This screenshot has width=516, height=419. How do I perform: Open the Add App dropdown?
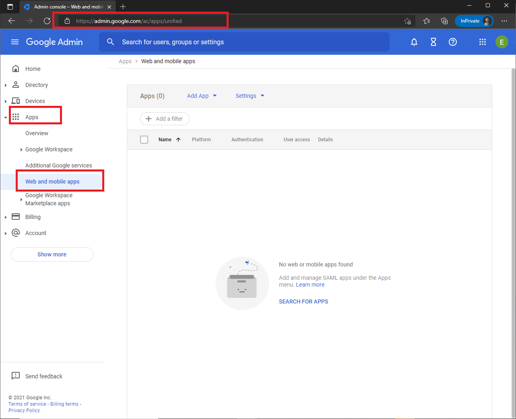click(x=202, y=96)
